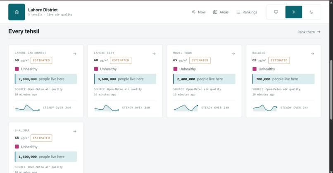
Task: Click Unhealthy color swatch in Lahore City
Action: [96, 69]
